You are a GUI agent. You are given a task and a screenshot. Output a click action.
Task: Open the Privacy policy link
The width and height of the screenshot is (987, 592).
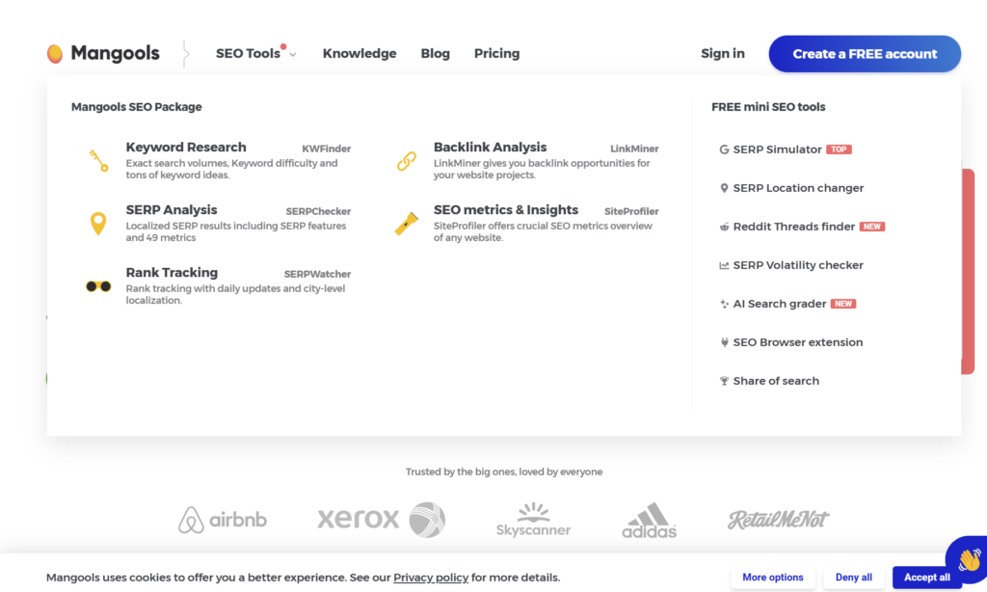click(431, 578)
